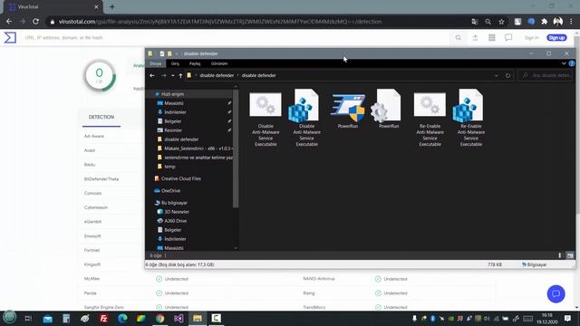The height and width of the screenshot is (326, 580).
Task: Switch Explorer to large icons view via status bar toggle
Action: click(x=570, y=255)
